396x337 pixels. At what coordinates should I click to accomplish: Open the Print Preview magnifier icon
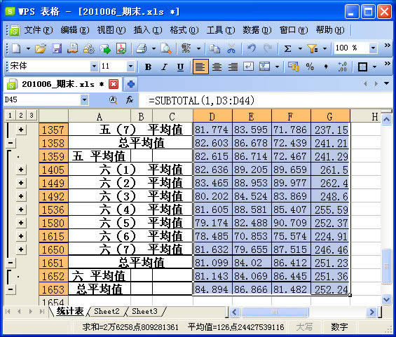166,48
